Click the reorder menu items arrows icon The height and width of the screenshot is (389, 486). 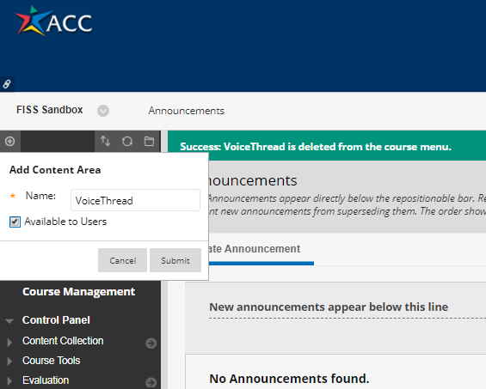(x=106, y=141)
